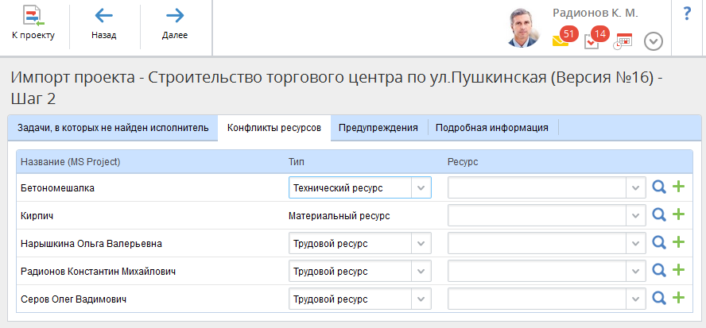Open the calendar reminder icon
The width and height of the screenshot is (706, 328).
coord(623,41)
